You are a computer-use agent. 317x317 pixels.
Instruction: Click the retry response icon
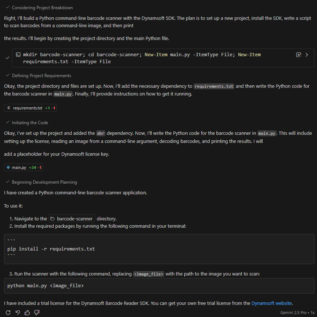(8, 313)
